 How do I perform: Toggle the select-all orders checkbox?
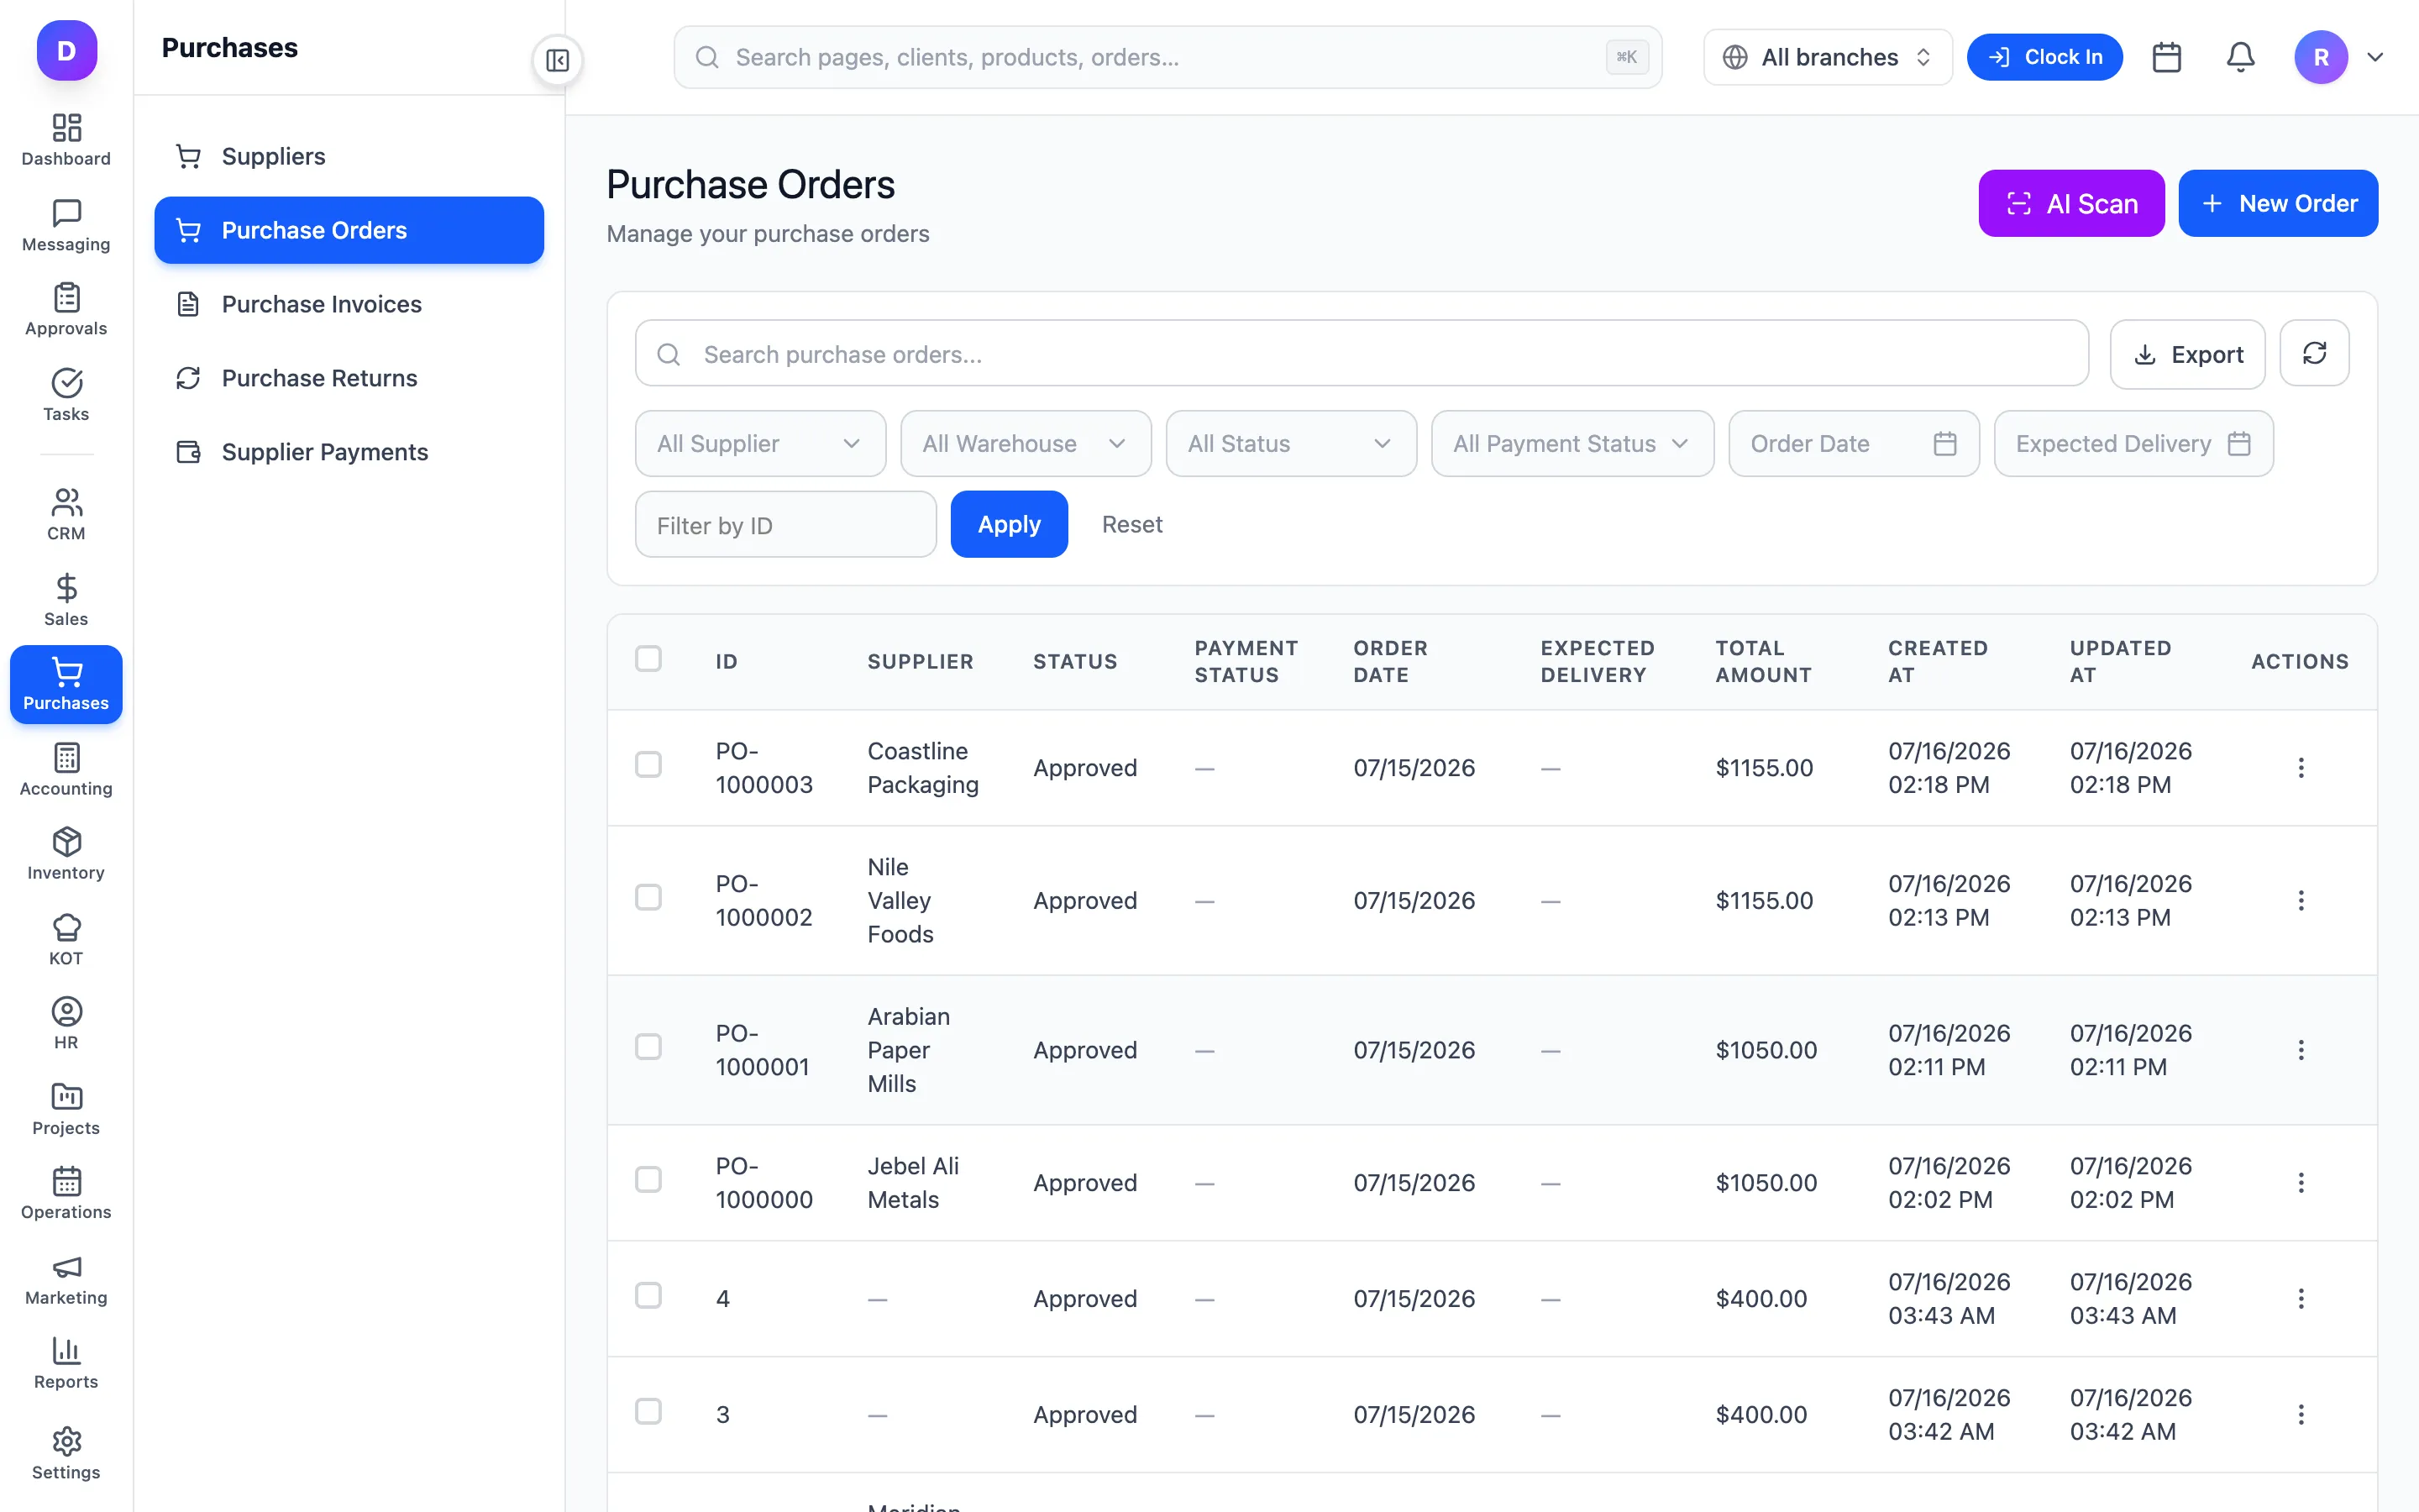point(648,659)
